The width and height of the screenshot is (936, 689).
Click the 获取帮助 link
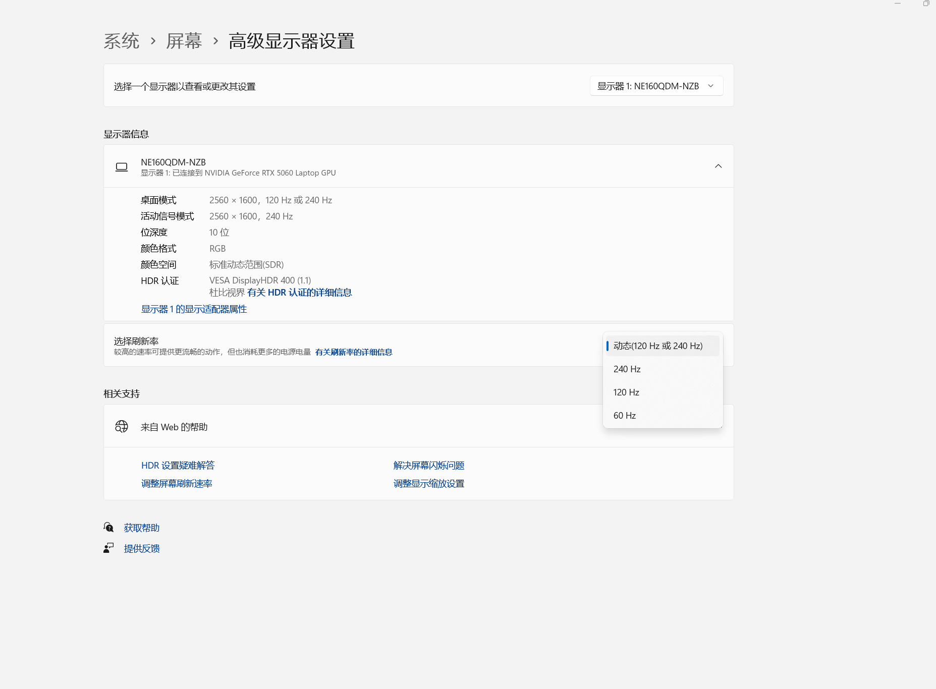pos(142,528)
